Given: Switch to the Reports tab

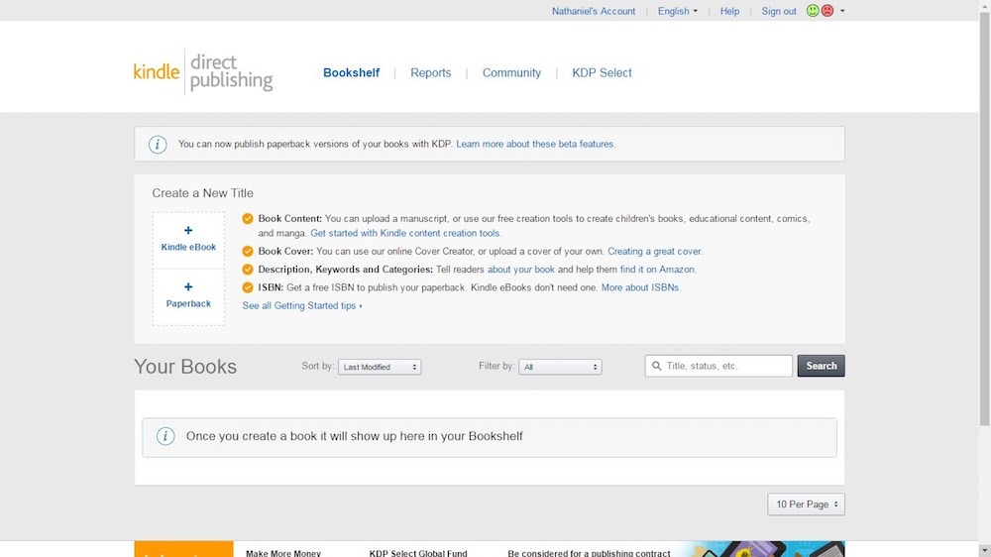Looking at the screenshot, I should (x=431, y=72).
